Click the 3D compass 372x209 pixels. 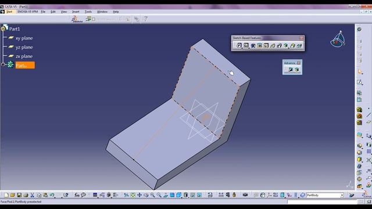[338, 39]
